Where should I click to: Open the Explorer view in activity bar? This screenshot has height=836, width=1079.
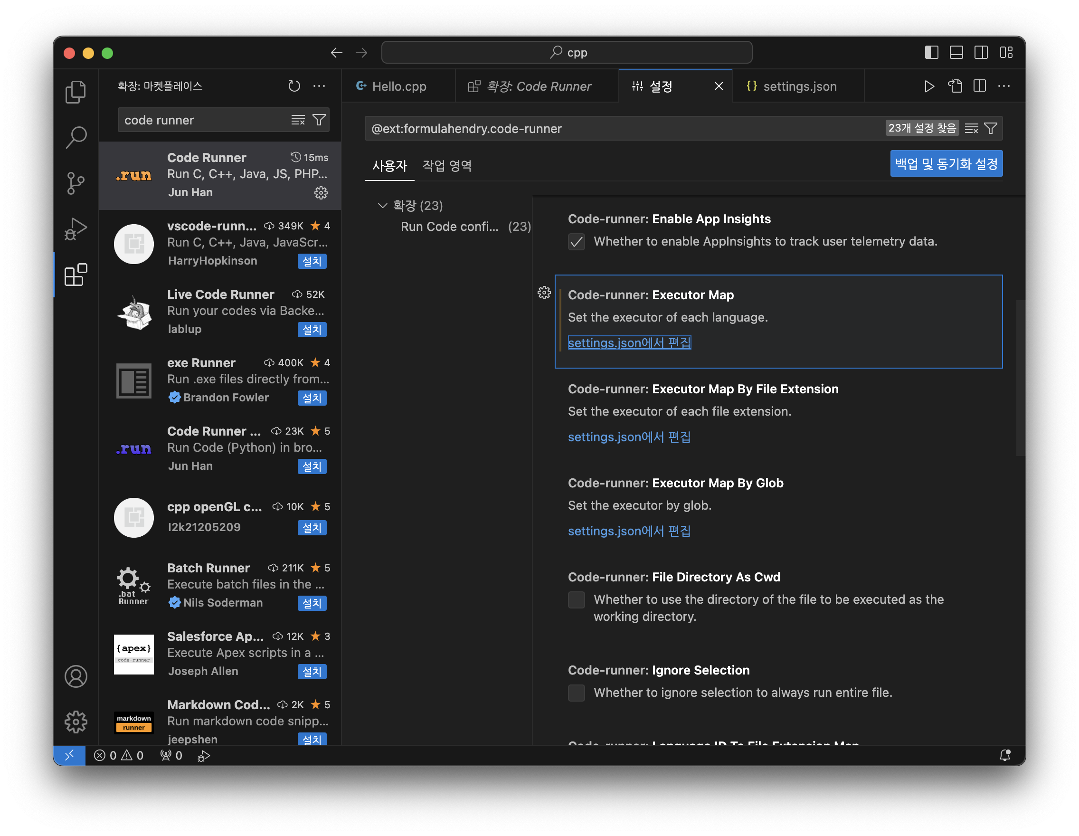76,92
